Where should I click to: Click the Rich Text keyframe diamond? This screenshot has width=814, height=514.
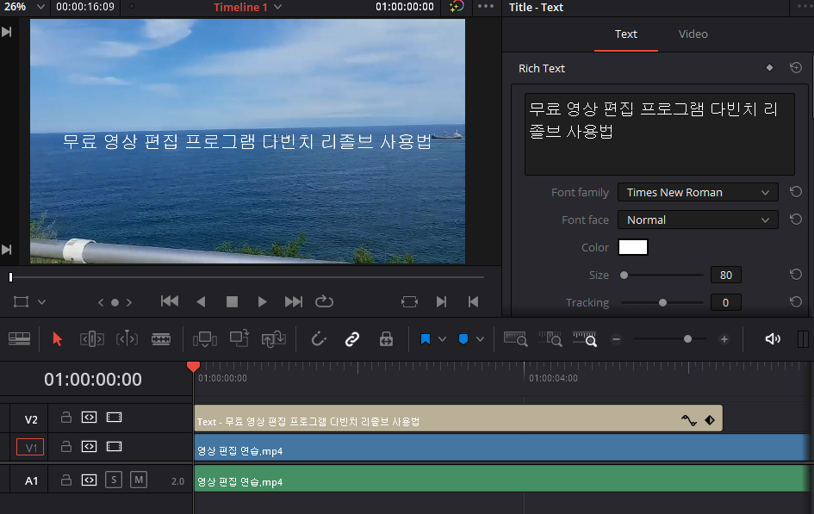coord(769,68)
